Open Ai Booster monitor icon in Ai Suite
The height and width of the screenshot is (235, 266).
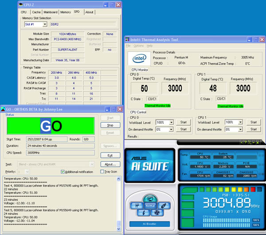coord(150,199)
